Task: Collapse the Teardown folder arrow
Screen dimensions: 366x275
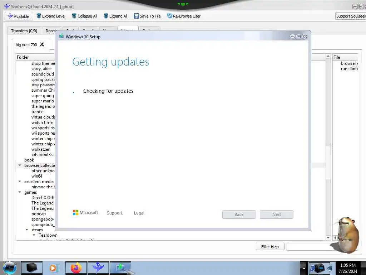Action: pyautogui.click(x=34, y=235)
